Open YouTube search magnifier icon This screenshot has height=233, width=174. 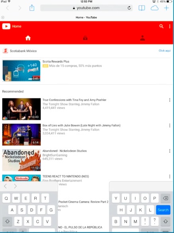[x=161, y=26]
